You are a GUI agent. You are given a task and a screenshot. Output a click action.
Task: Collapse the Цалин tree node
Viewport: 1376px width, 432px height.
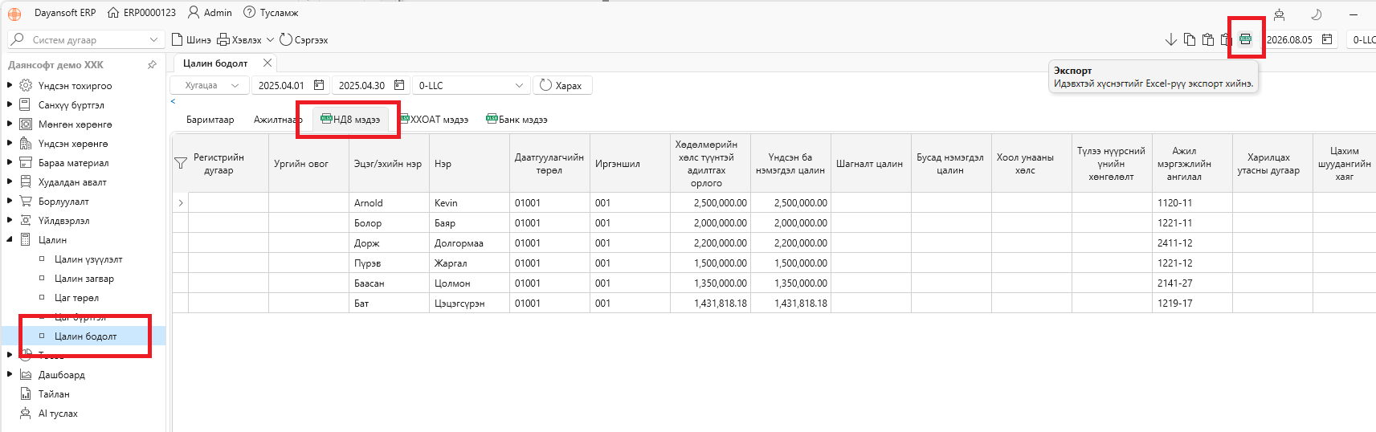click(x=10, y=239)
